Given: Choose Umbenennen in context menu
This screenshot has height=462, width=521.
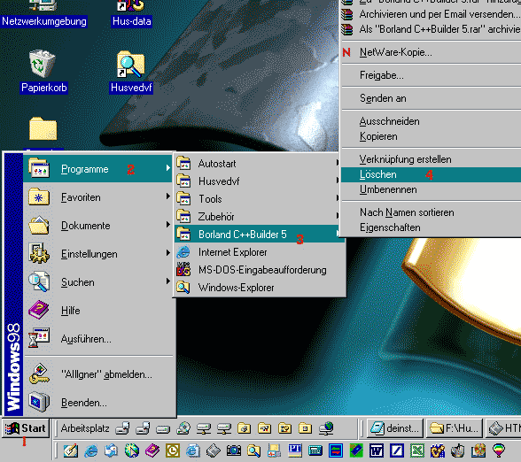Looking at the screenshot, I should 431,189.
